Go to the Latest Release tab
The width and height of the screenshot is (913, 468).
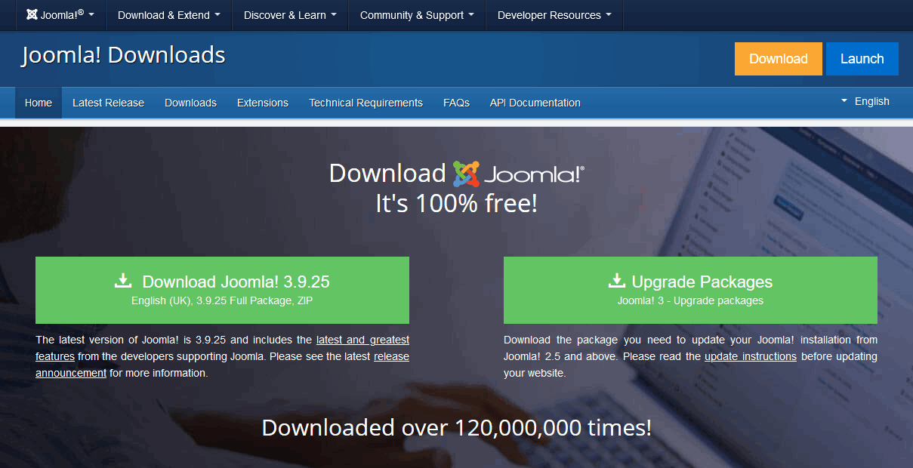(x=108, y=103)
